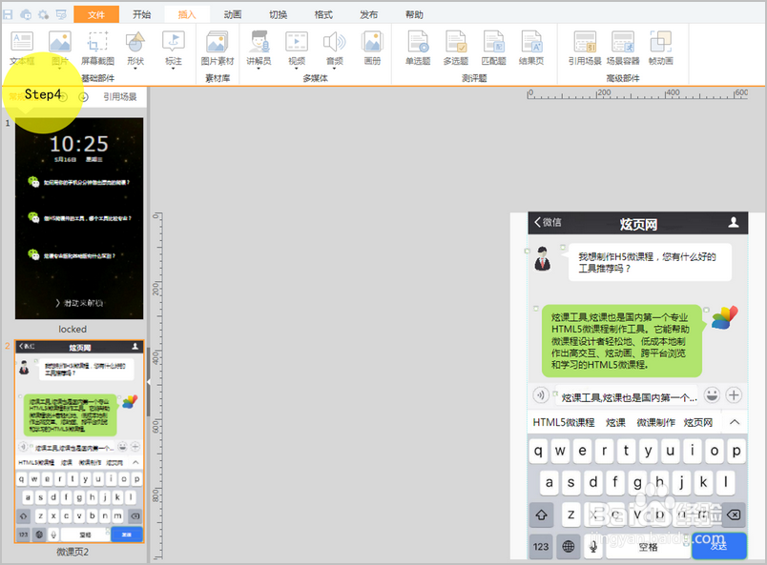Click the businessman avatar in the chat
Image resolution: width=767 pixels, height=565 pixels.
[542, 259]
